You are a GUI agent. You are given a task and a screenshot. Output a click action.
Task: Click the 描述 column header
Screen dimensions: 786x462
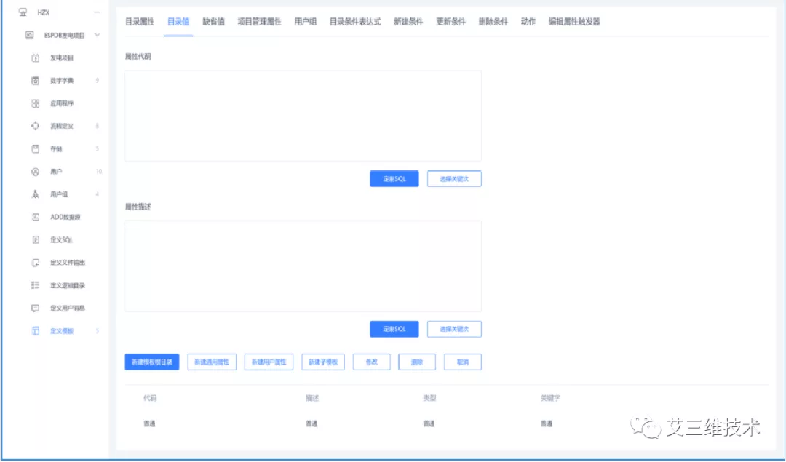tap(312, 398)
